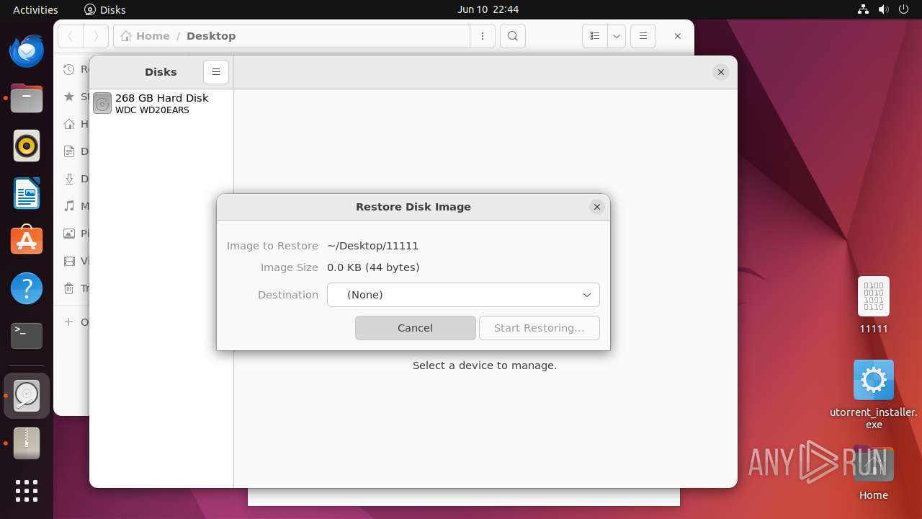The width and height of the screenshot is (922, 519).
Task: Open the system power menu
Action: click(x=903, y=9)
